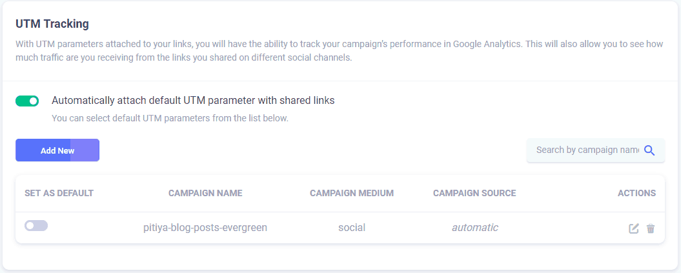Click the Campaign Medium column header

352,193
